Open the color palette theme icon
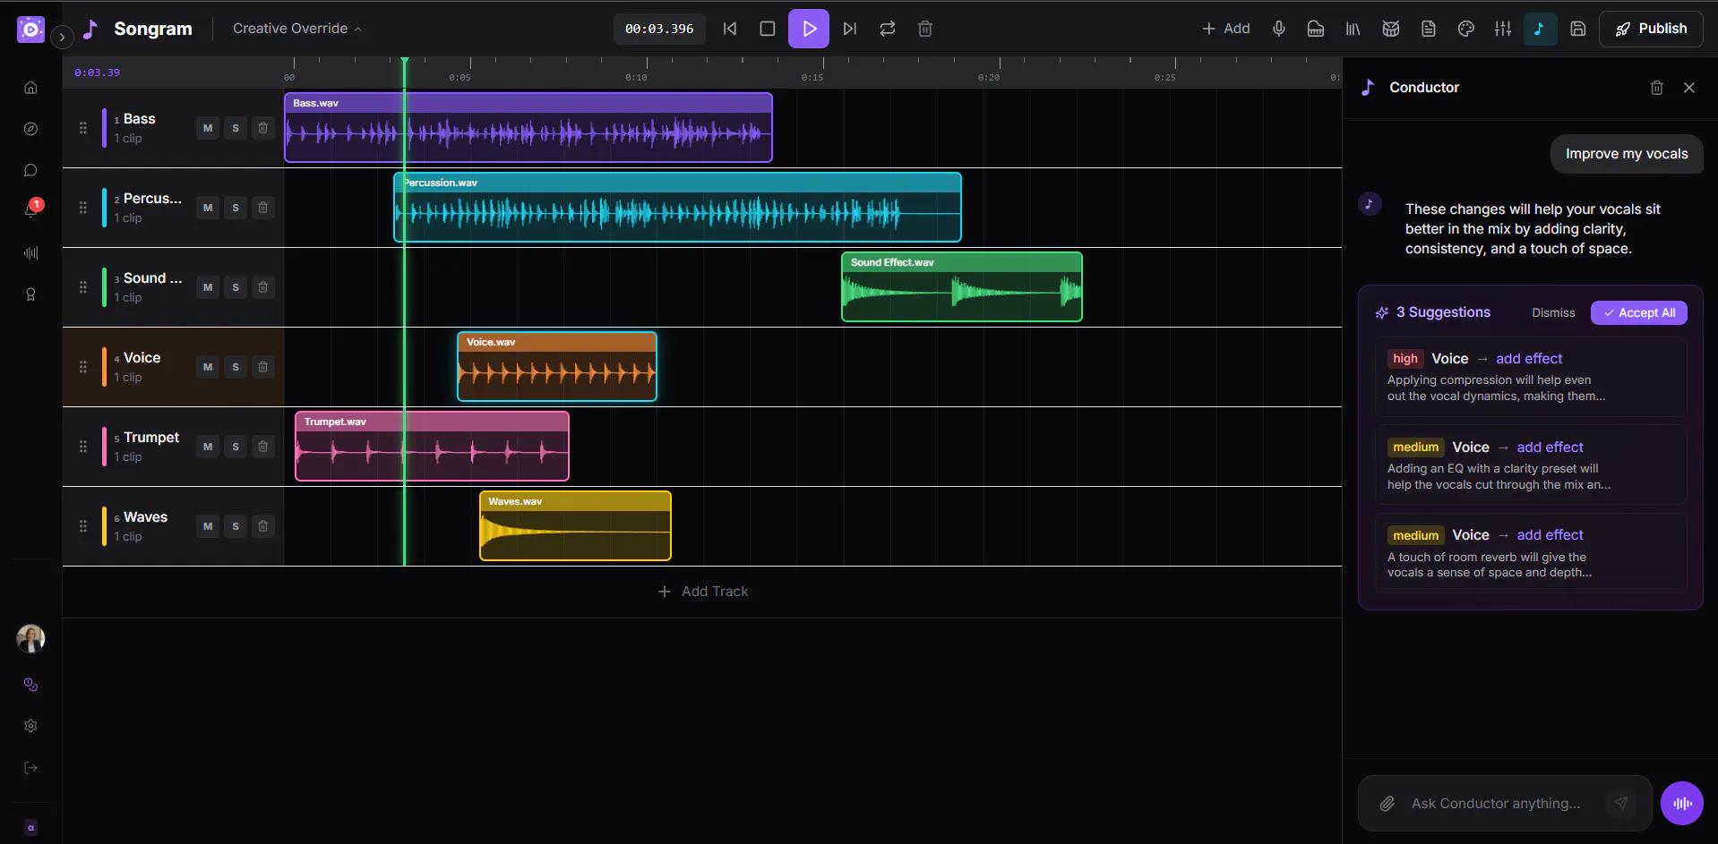Image resolution: width=1718 pixels, height=844 pixels. click(1466, 29)
